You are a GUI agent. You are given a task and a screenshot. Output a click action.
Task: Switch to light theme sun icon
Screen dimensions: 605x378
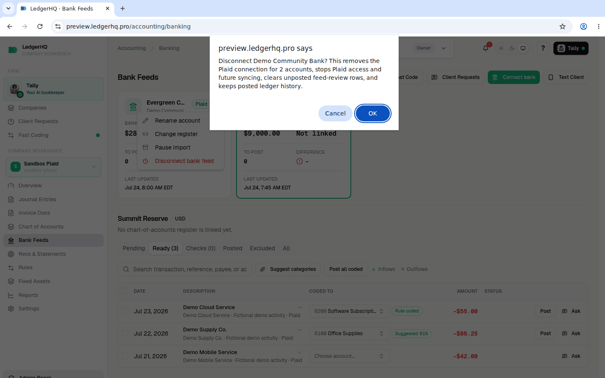pyautogui.click(x=501, y=48)
